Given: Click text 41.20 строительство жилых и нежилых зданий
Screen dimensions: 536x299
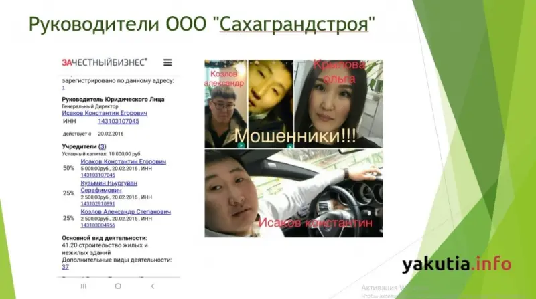Looking at the screenshot, I should click(x=105, y=249).
